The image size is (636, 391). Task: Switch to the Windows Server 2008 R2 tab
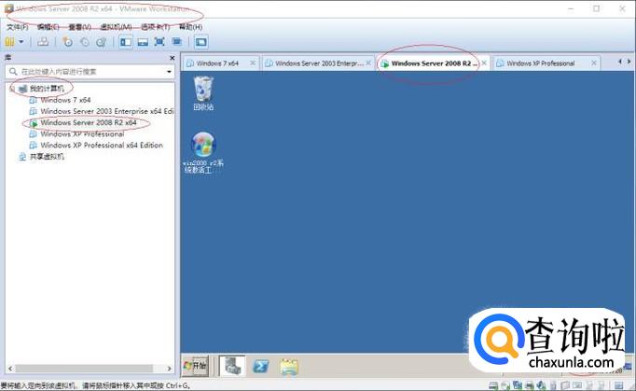click(x=434, y=63)
